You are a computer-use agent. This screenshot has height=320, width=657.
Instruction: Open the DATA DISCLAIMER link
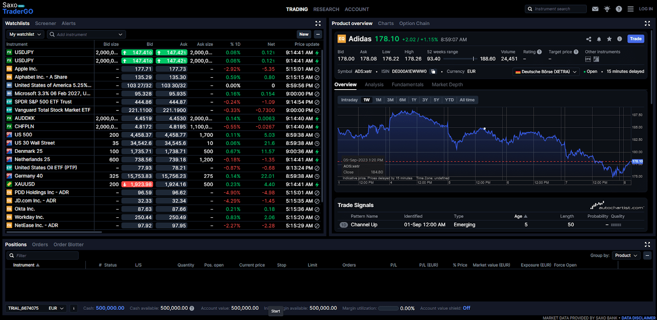tap(639, 318)
